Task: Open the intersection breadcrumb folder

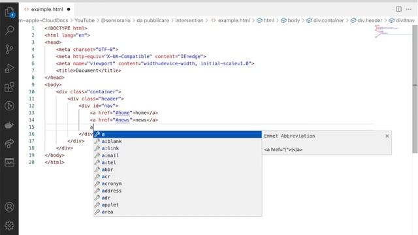Action: pyautogui.click(x=189, y=20)
